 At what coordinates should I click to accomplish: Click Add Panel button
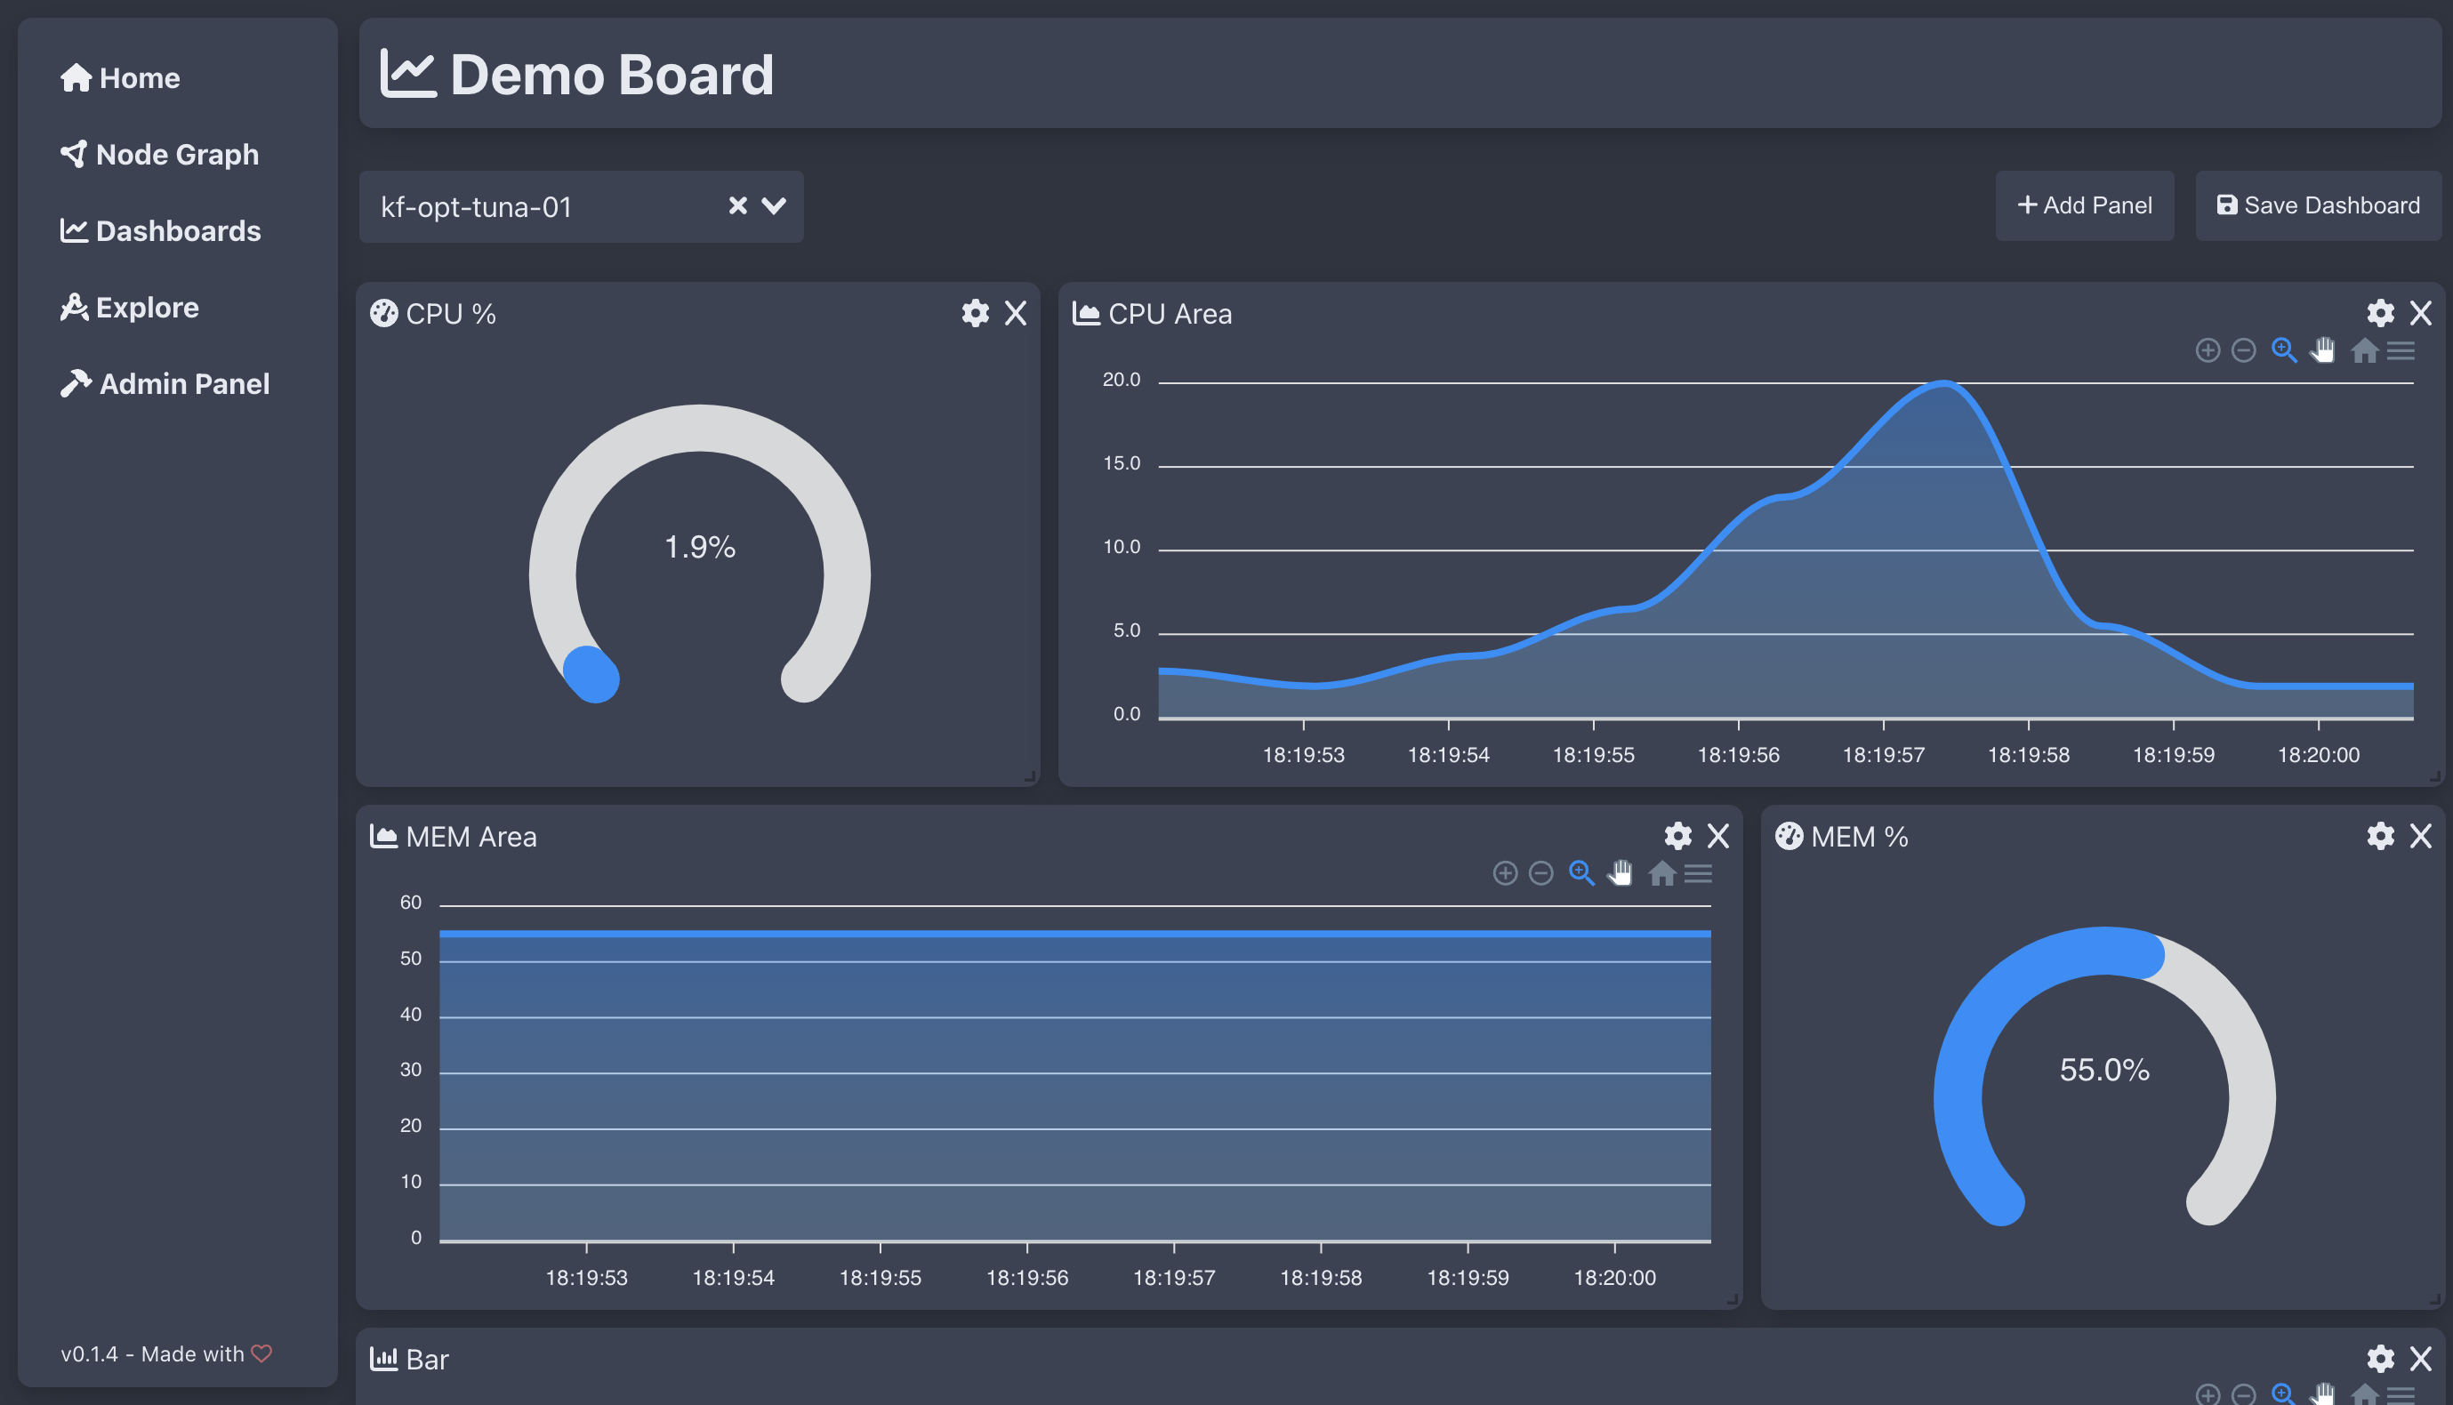point(2086,205)
